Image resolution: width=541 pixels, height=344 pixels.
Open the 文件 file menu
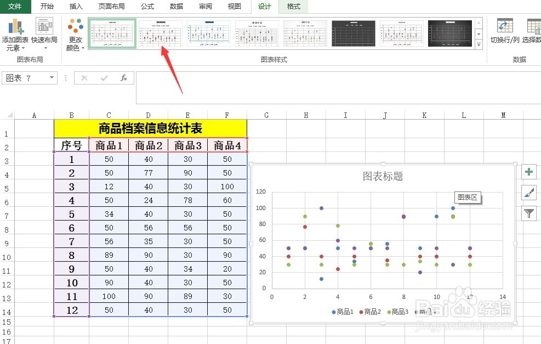tap(15, 7)
